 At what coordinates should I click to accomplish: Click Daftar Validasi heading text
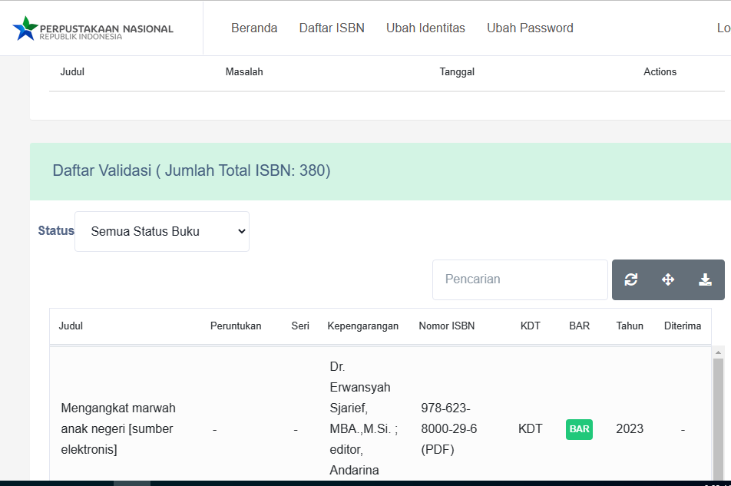(x=191, y=170)
